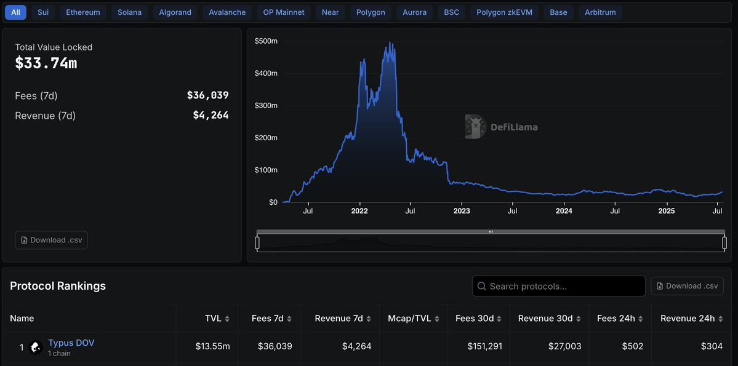738x366 pixels.
Task: Sort the table by Revenue 24h
Action: [x=691, y=319]
